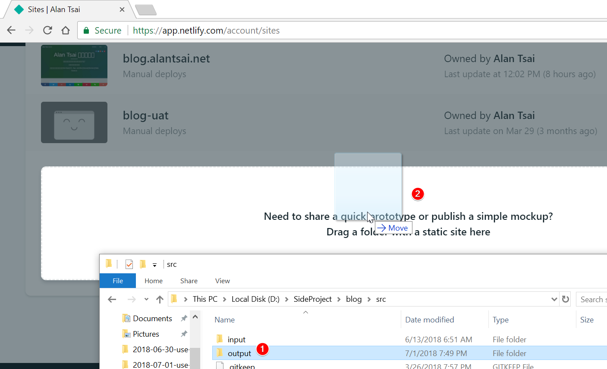Expand the chevron after blog breadcrumb

pyautogui.click(x=369, y=299)
